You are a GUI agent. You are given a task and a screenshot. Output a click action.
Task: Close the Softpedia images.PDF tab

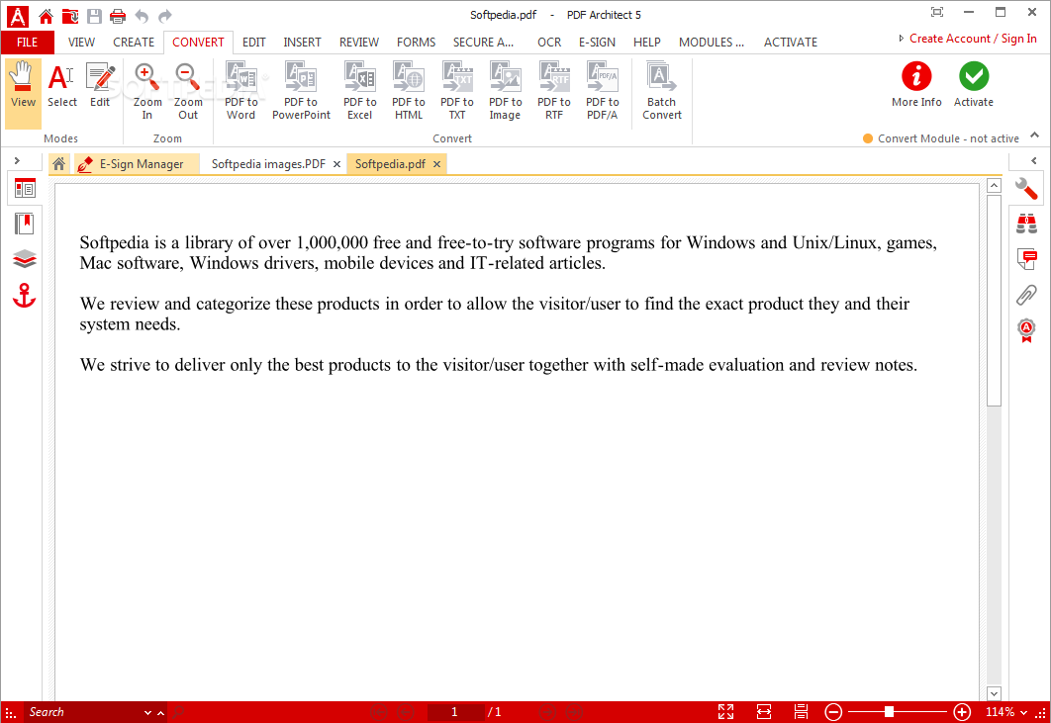click(x=336, y=164)
